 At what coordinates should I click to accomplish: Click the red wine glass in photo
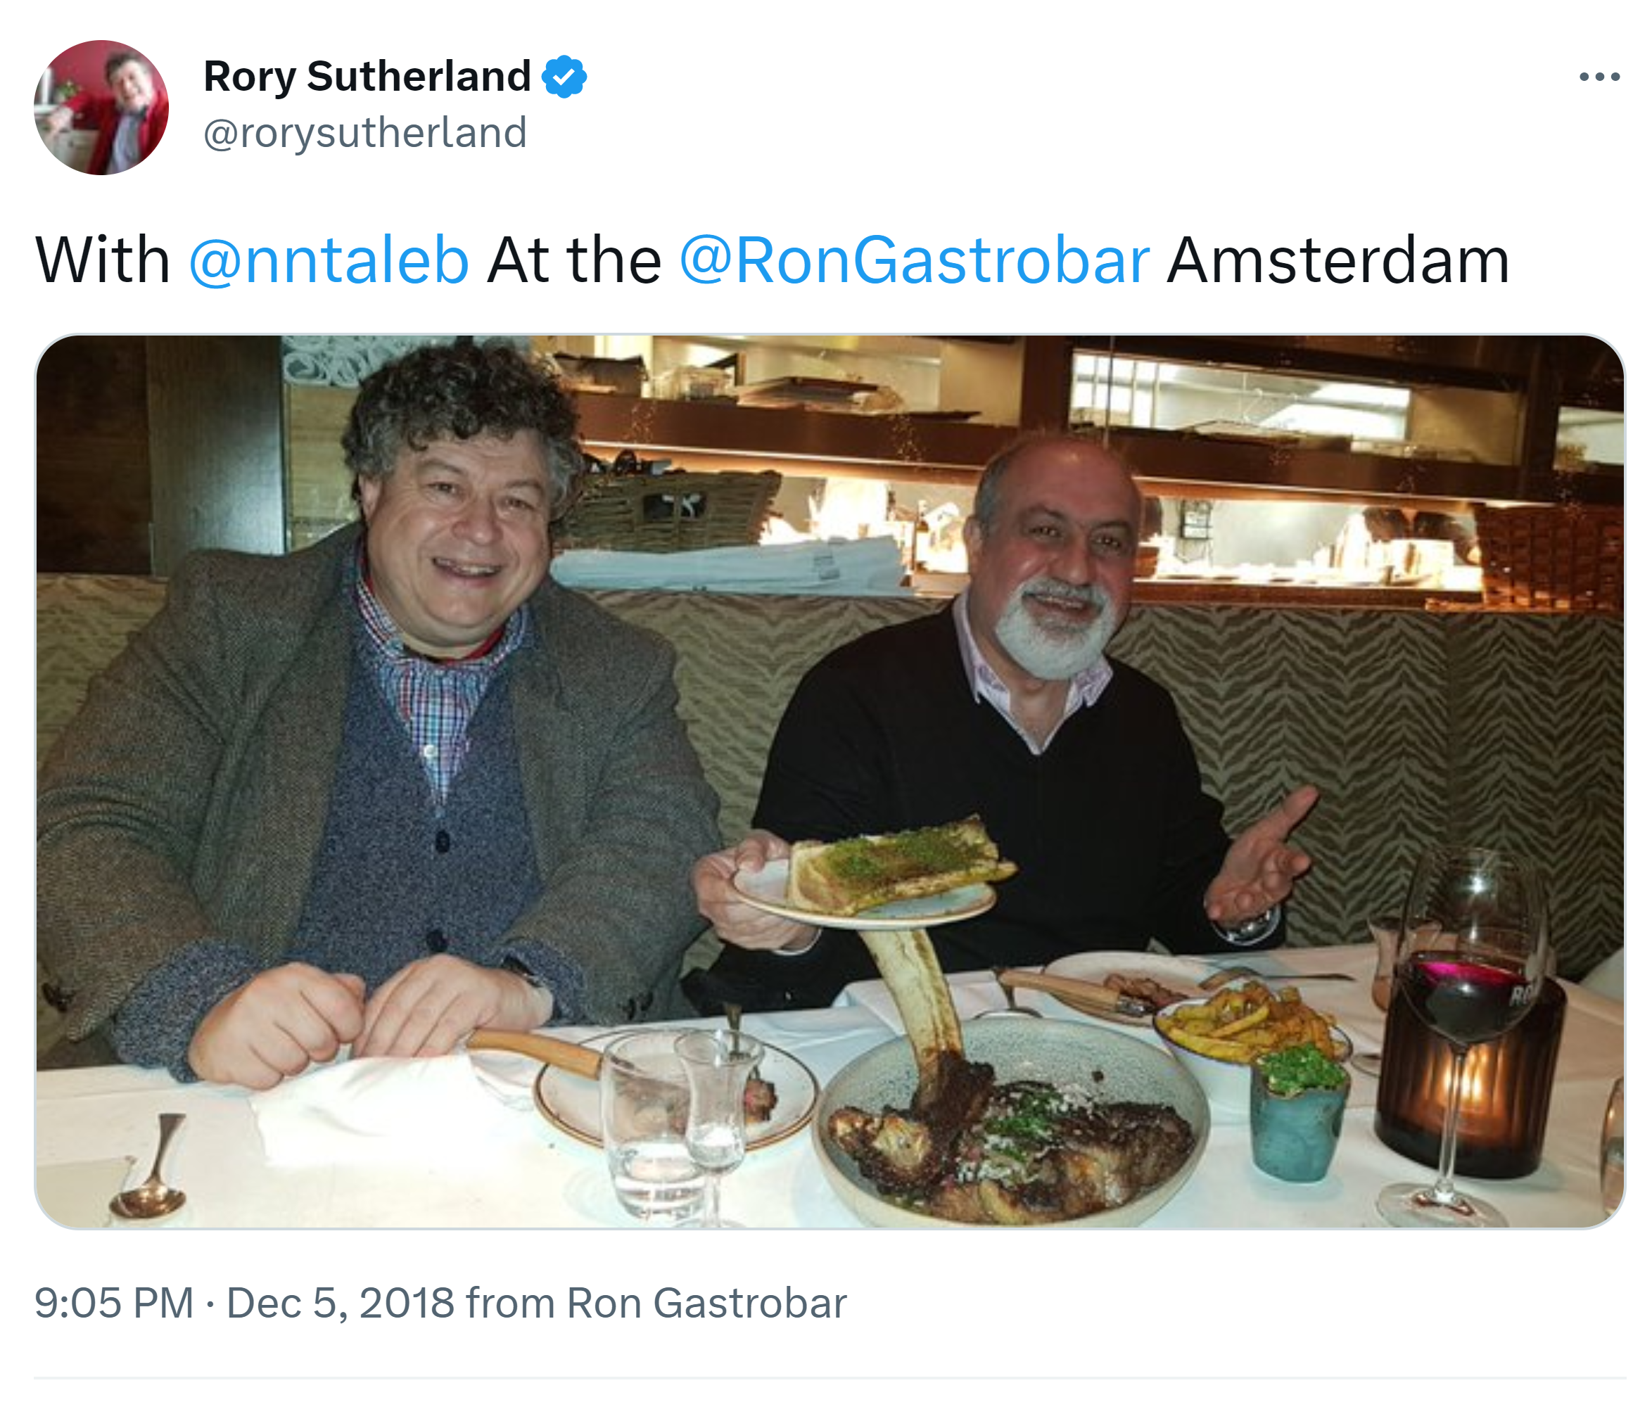[x=1467, y=993]
